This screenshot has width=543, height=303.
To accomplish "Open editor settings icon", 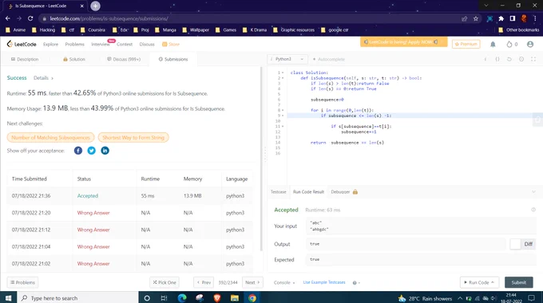I will pos(521,59).
